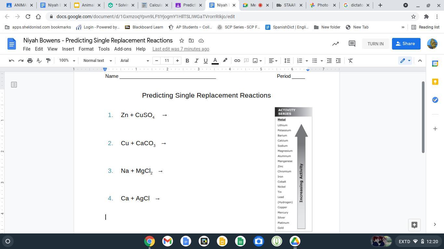
Task: Open the Tools menu
Action: pyautogui.click(x=104, y=49)
